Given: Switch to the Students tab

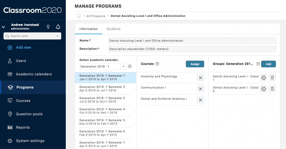Looking at the screenshot, I should [113, 29].
